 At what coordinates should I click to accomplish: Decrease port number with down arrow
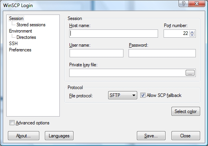[x=192, y=35]
